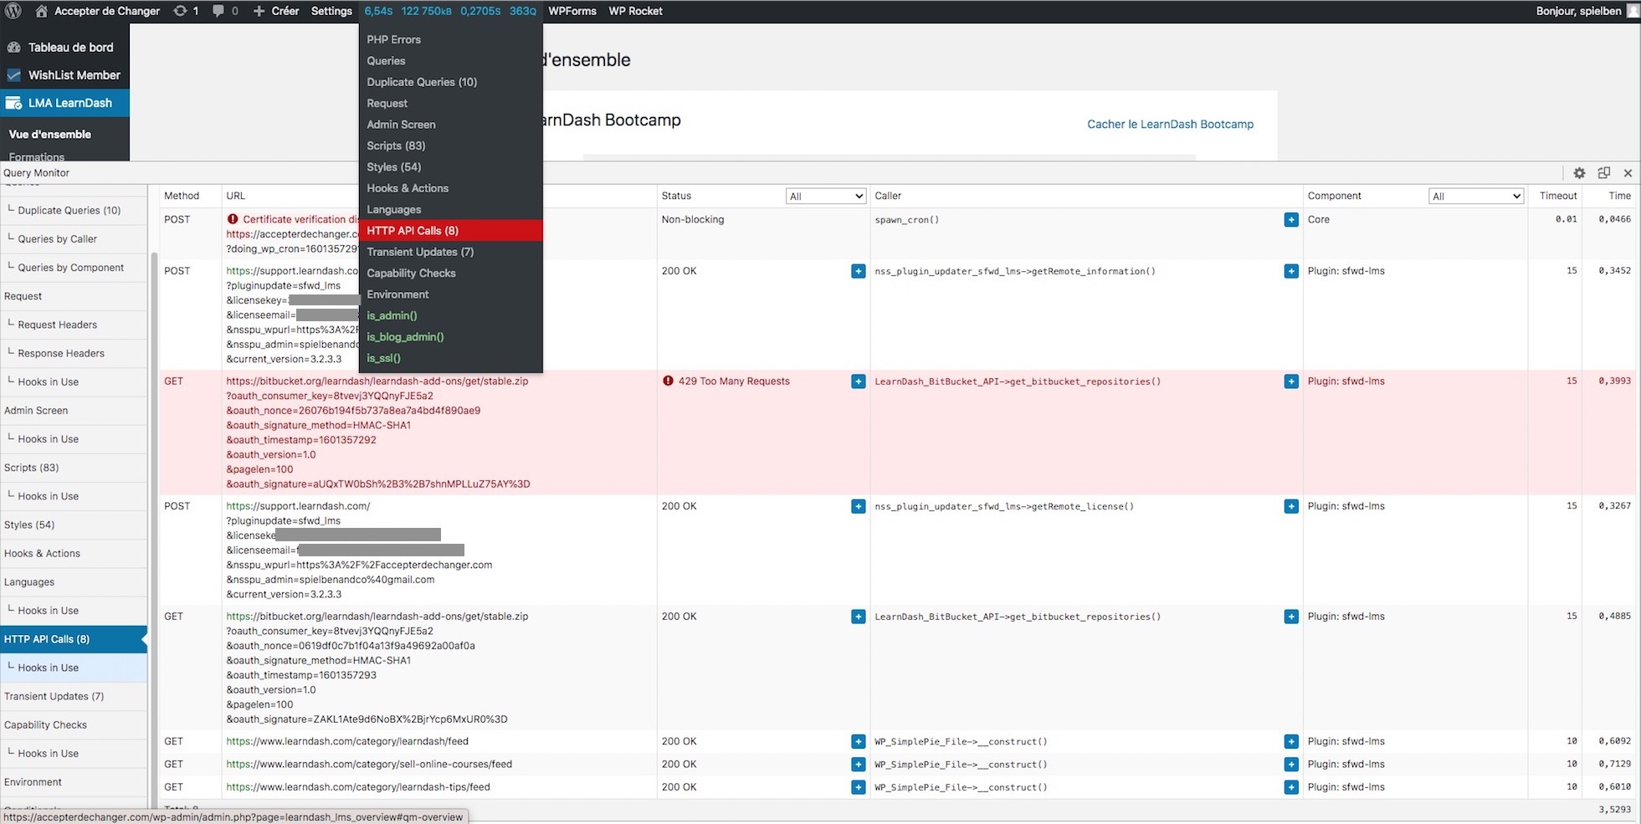Click the 429 Too Many Requests status text
1641x824 pixels.
[x=734, y=381]
